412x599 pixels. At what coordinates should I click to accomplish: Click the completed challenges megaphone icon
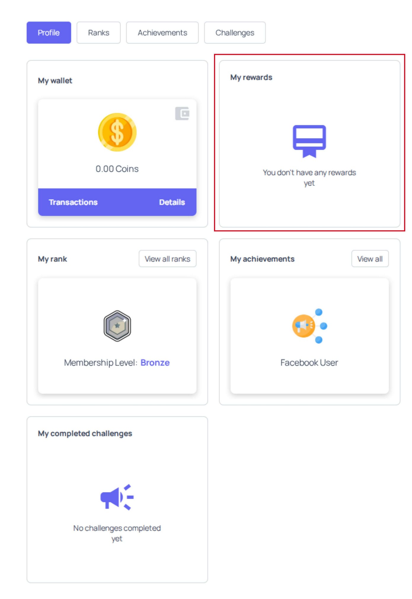click(x=117, y=497)
